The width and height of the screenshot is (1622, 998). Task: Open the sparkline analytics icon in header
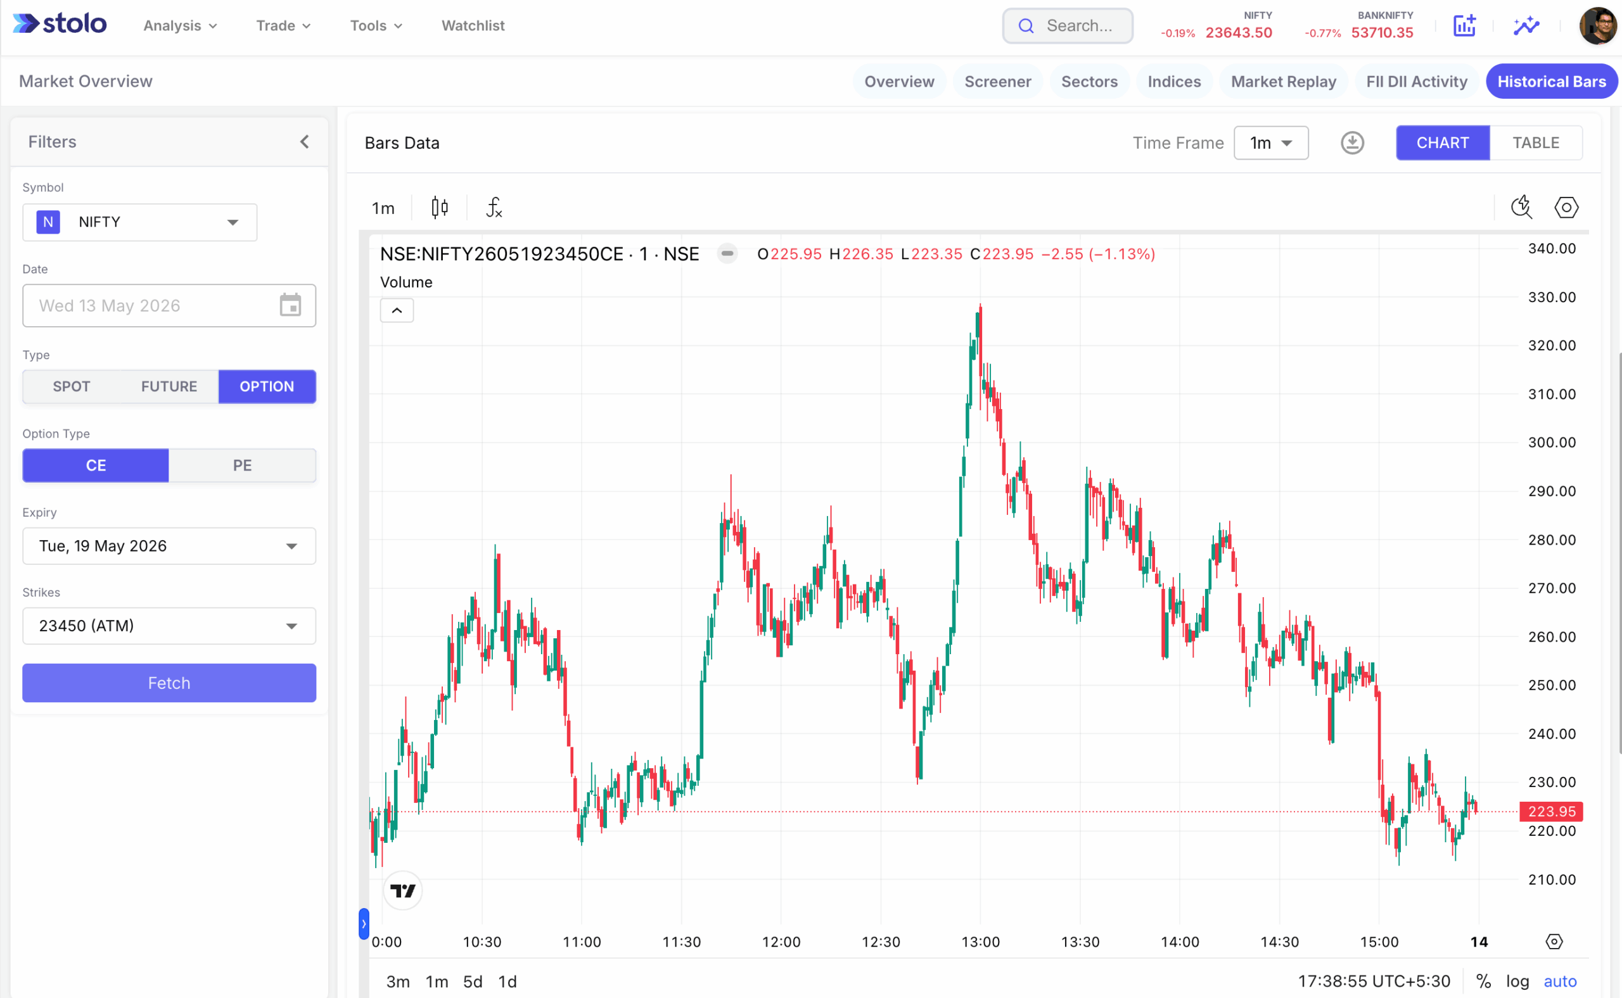coord(1526,26)
